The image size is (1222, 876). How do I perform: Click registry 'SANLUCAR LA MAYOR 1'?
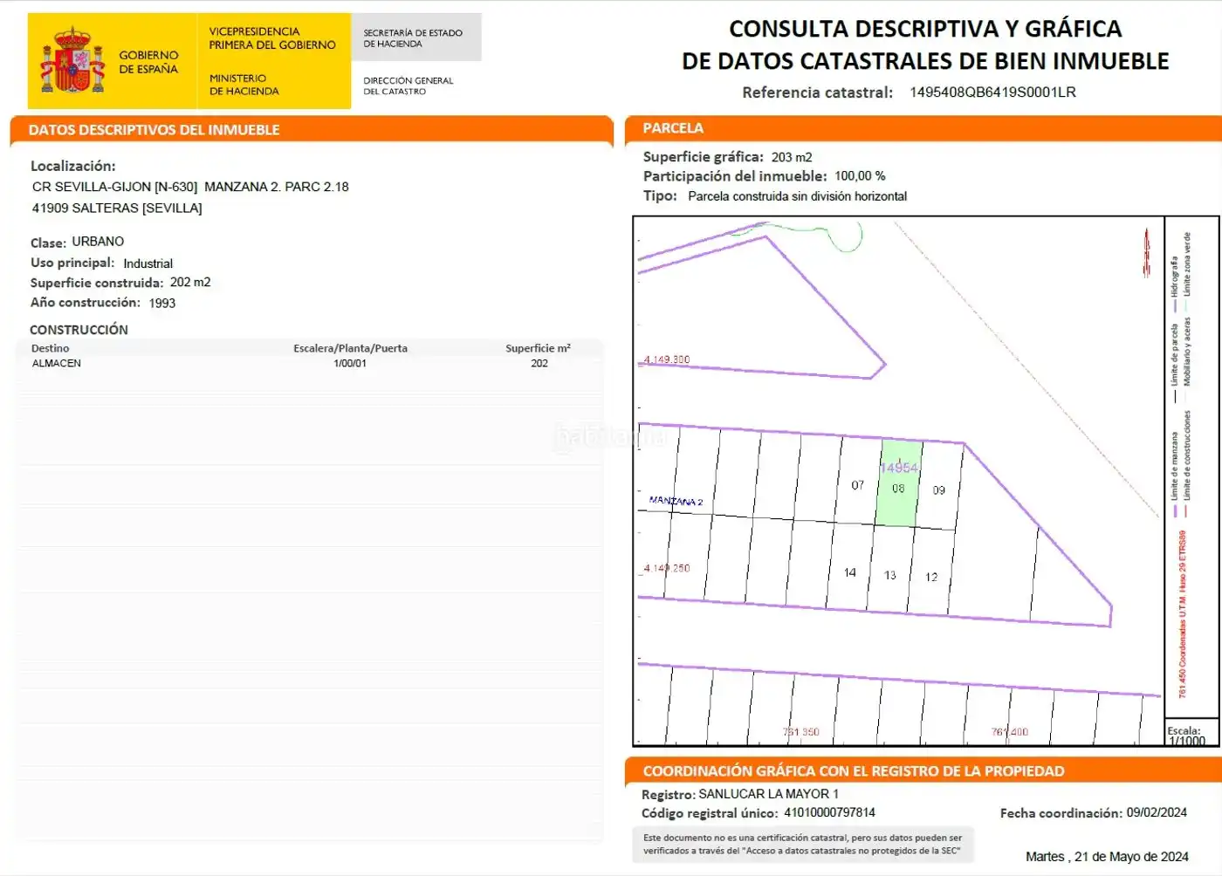pyautogui.click(x=768, y=794)
